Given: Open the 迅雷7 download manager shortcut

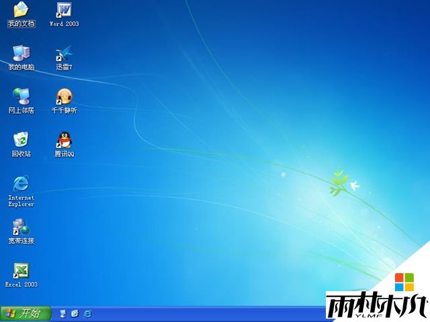Looking at the screenshot, I should [64, 54].
